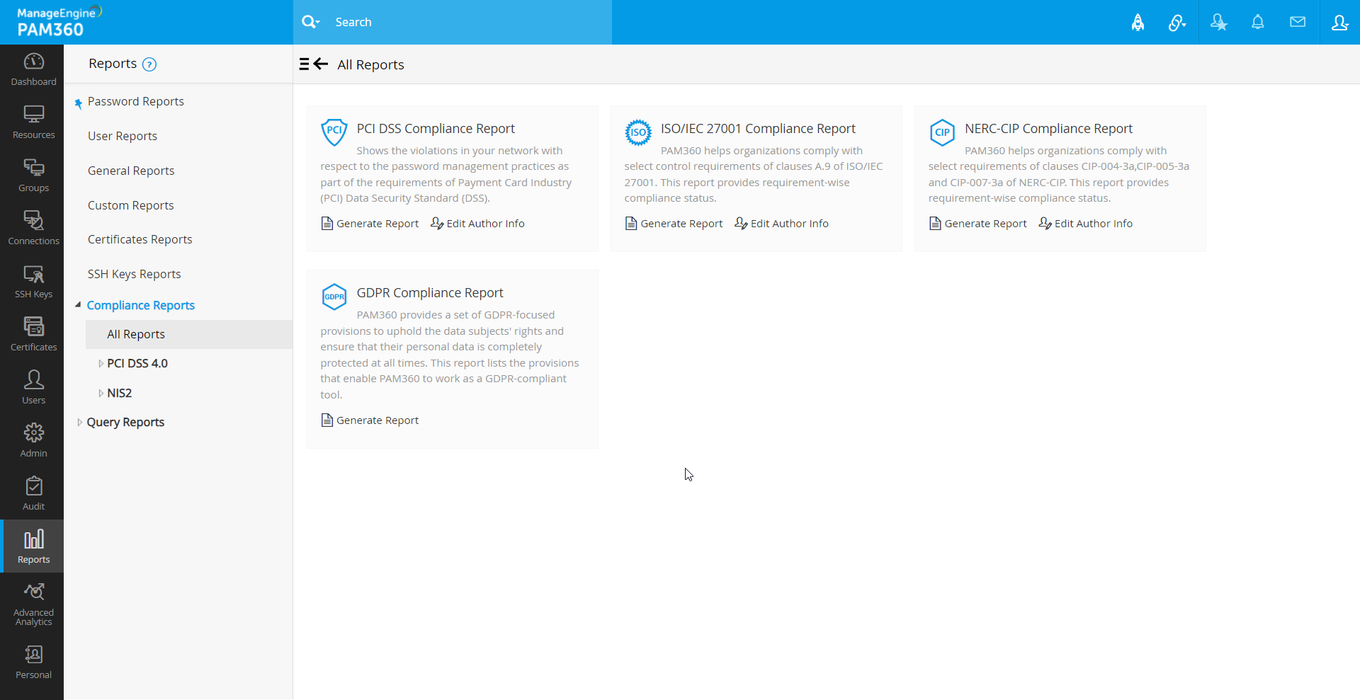Generate the PCI DSS Compliance Report

[370, 224]
